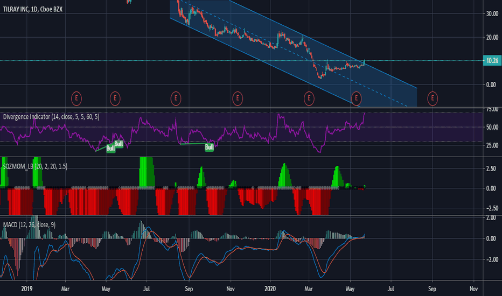Click the 2019 label on time axis
This screenshot has width=502, height=296.
tap(27, 289)
